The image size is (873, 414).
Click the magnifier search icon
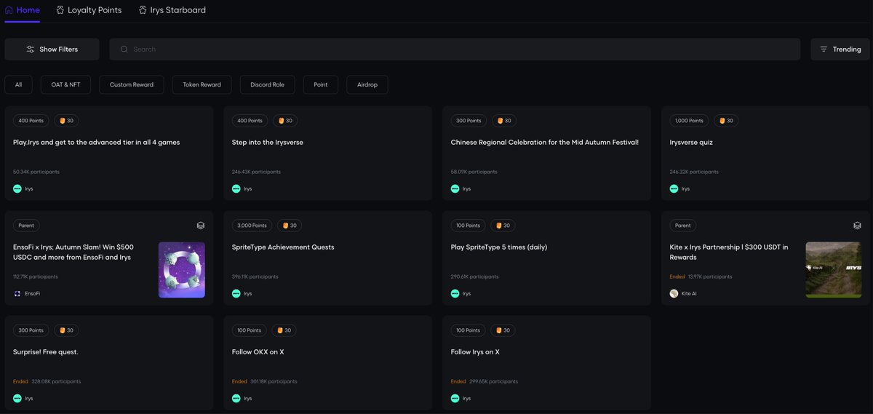tap(124, 49)
